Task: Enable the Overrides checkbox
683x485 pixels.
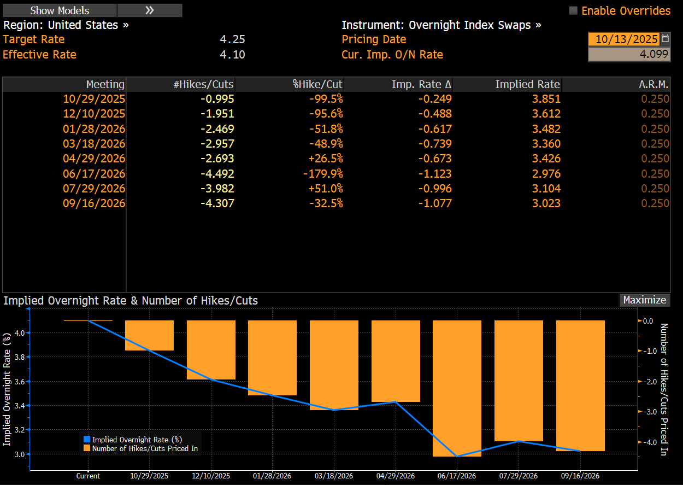Action: [573, 11]
